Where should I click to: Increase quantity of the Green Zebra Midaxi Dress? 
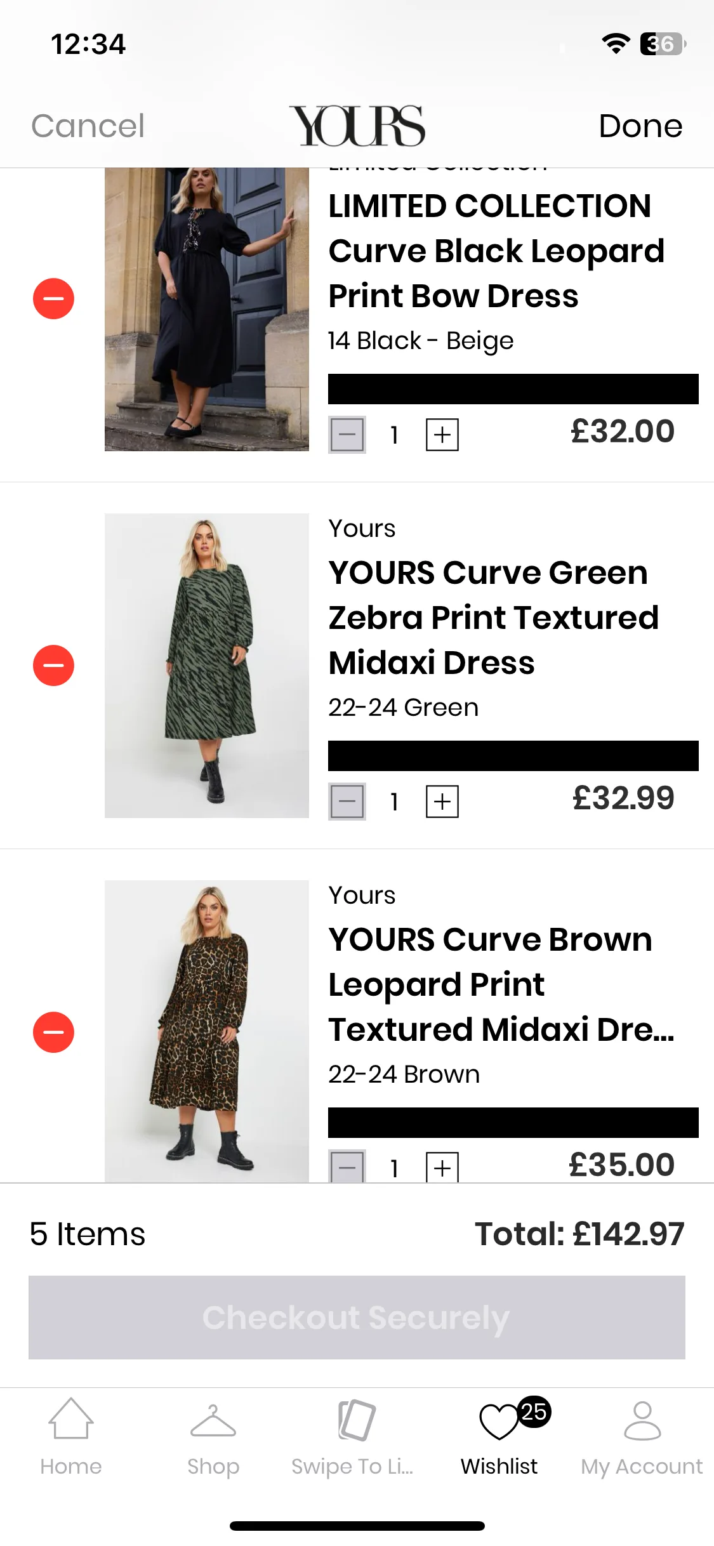click(442, 802)
